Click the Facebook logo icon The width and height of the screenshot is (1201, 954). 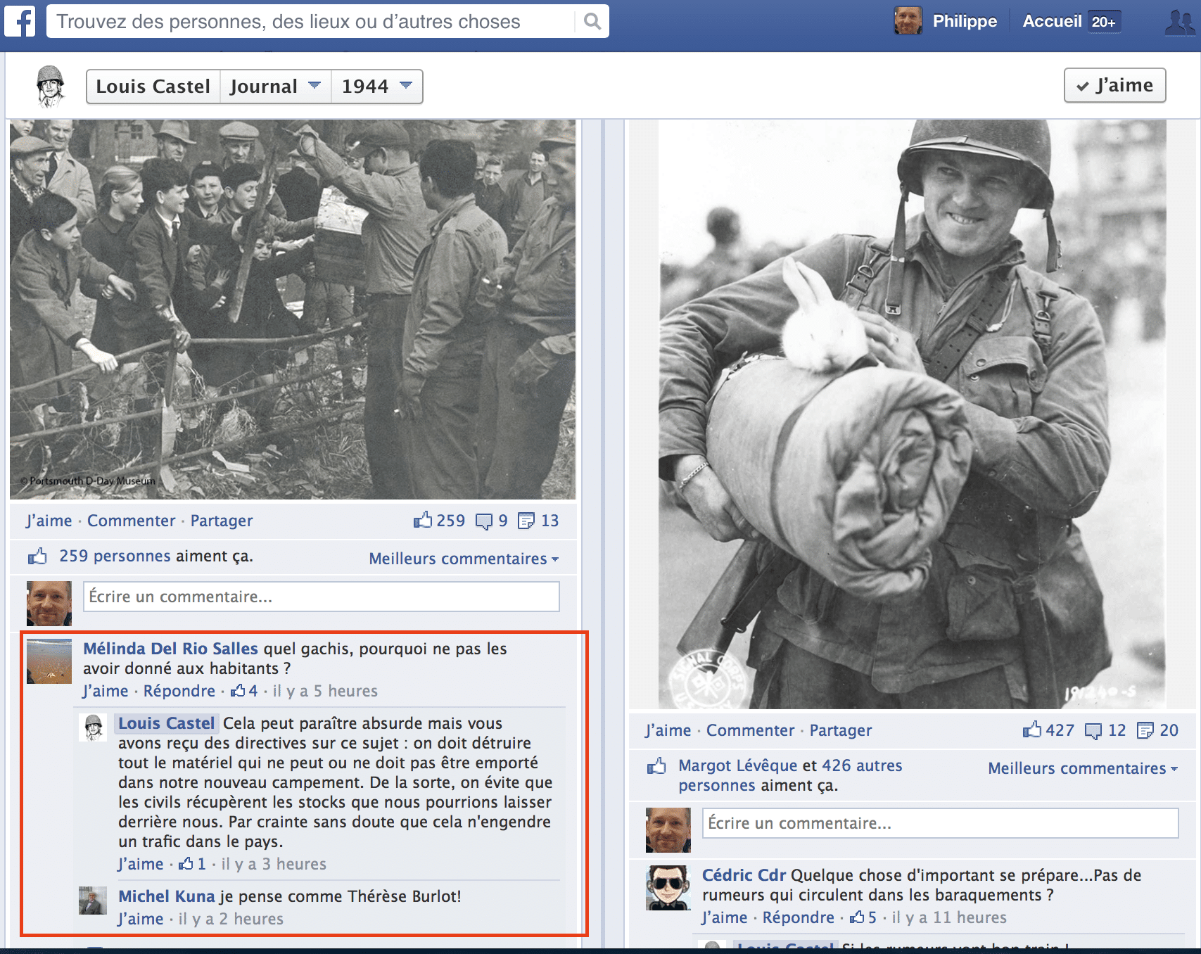[x=20, y=20]
